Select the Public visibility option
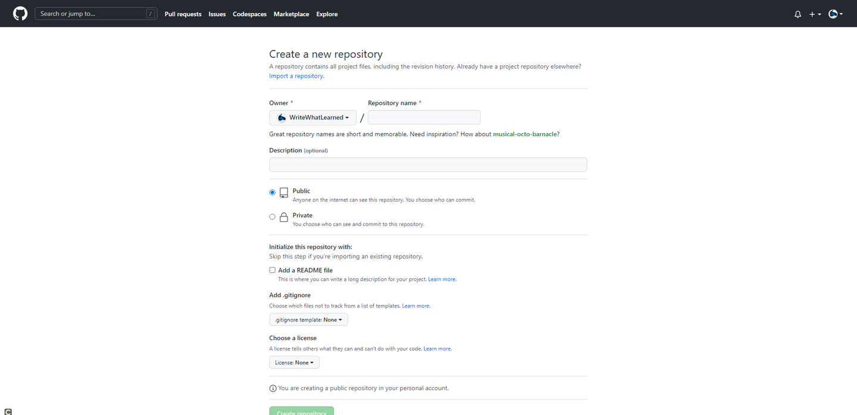857x415 pixels. (x=273, y=193)
